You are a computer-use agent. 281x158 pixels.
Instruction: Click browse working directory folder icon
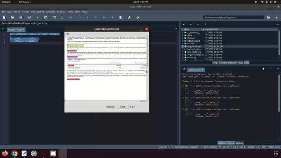[268, 18]
